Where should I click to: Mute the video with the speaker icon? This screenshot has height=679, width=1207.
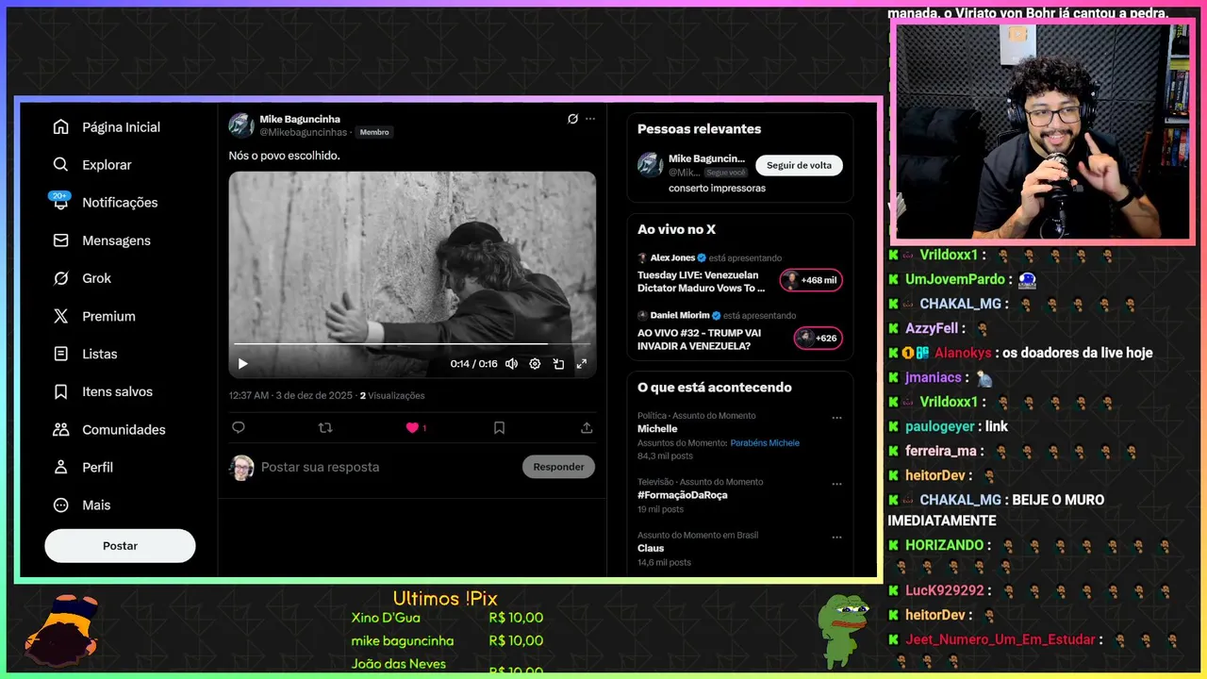(511, 364)
